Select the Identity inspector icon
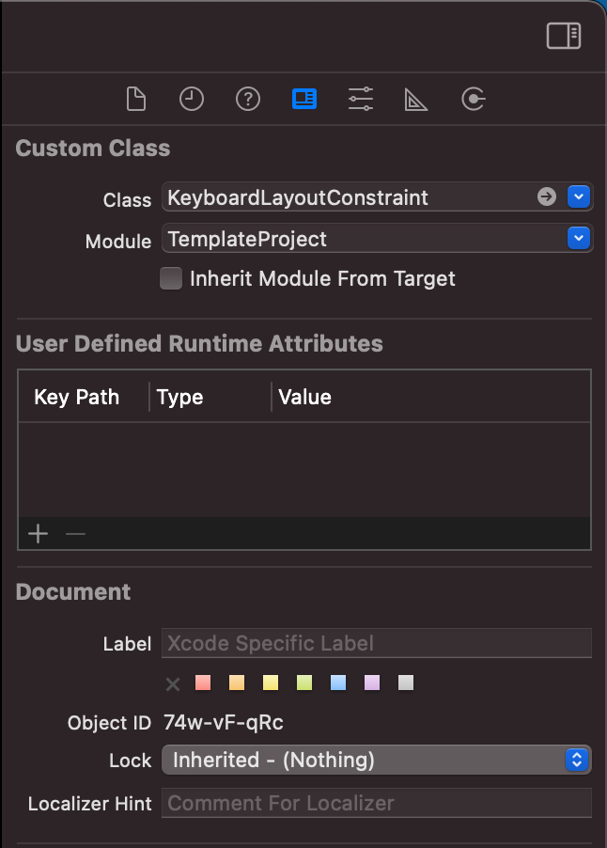Image resolution: width=607 pixels, height=848 pixels. pos(304,99)
